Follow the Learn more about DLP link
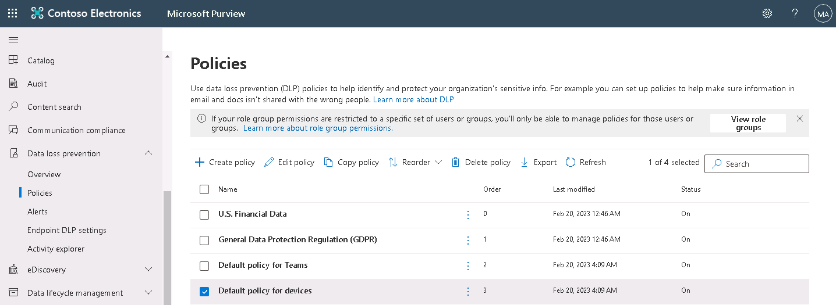Viewport: 836px width, 305px height. (413, 99)
